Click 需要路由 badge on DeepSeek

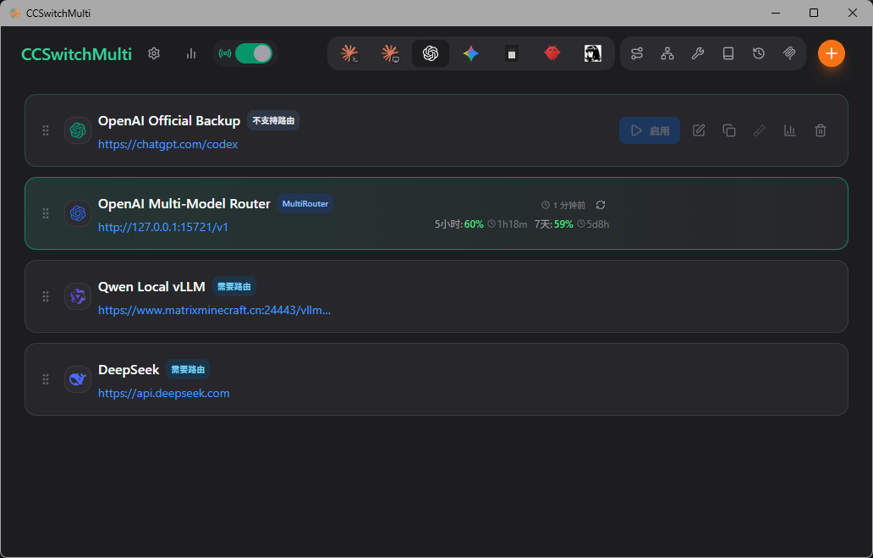click(x=188, y=369)
